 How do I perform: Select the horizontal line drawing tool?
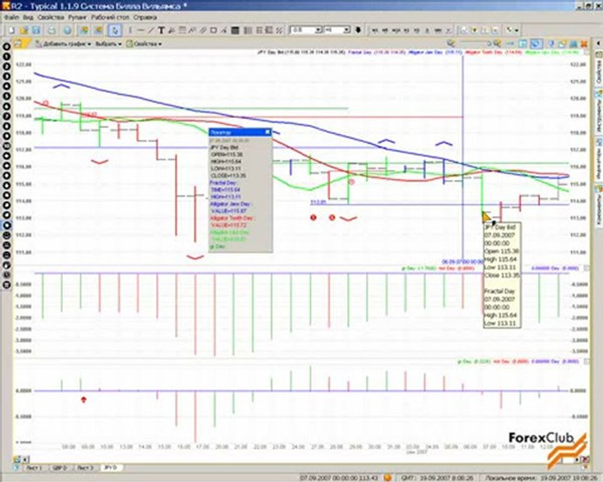(141, 30)
